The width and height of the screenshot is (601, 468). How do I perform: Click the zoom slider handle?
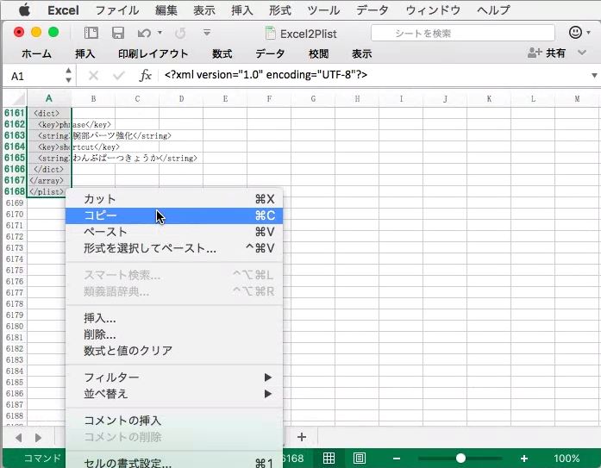(460, 459)
